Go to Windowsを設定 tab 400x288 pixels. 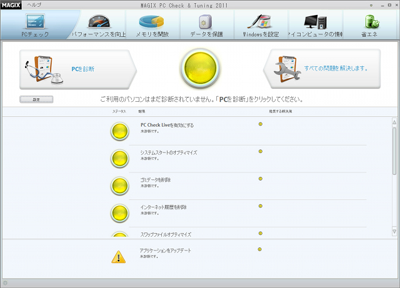(261, 25)
